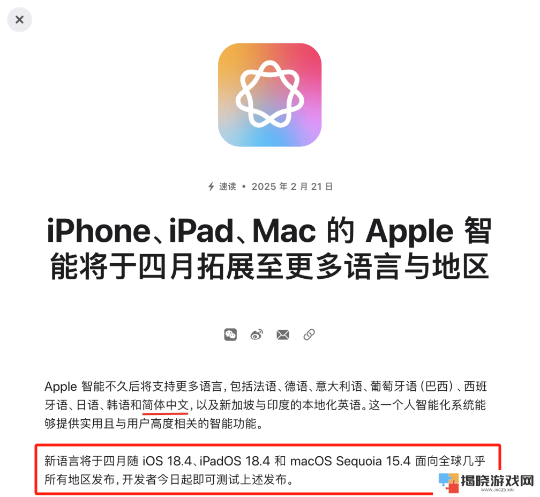The width and height of the screenshot is (540, 497).
Task: Click the puzzle piece icon in watermark
Action: click(448, 483)
